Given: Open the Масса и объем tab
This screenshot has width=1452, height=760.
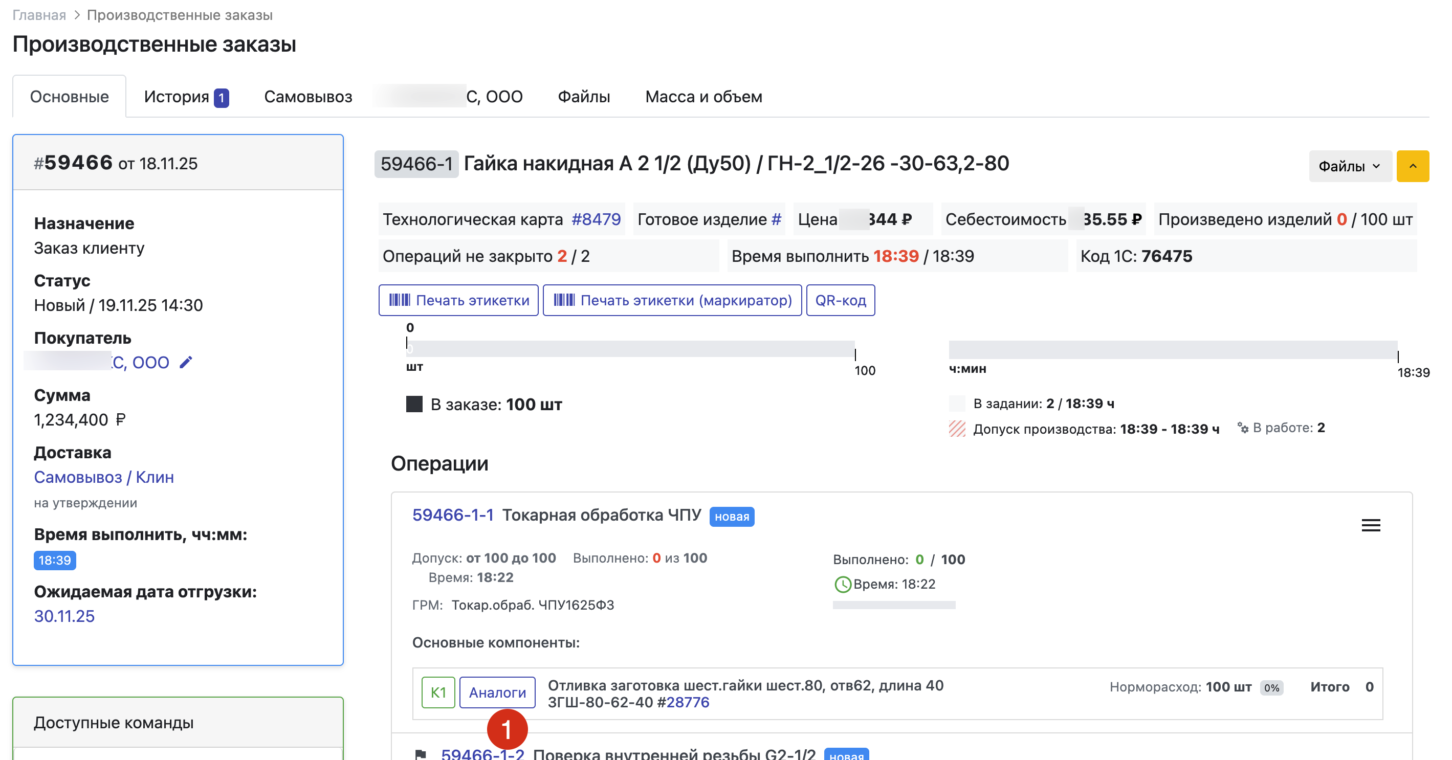Looking at the screenshot, I should click(703, 97).
